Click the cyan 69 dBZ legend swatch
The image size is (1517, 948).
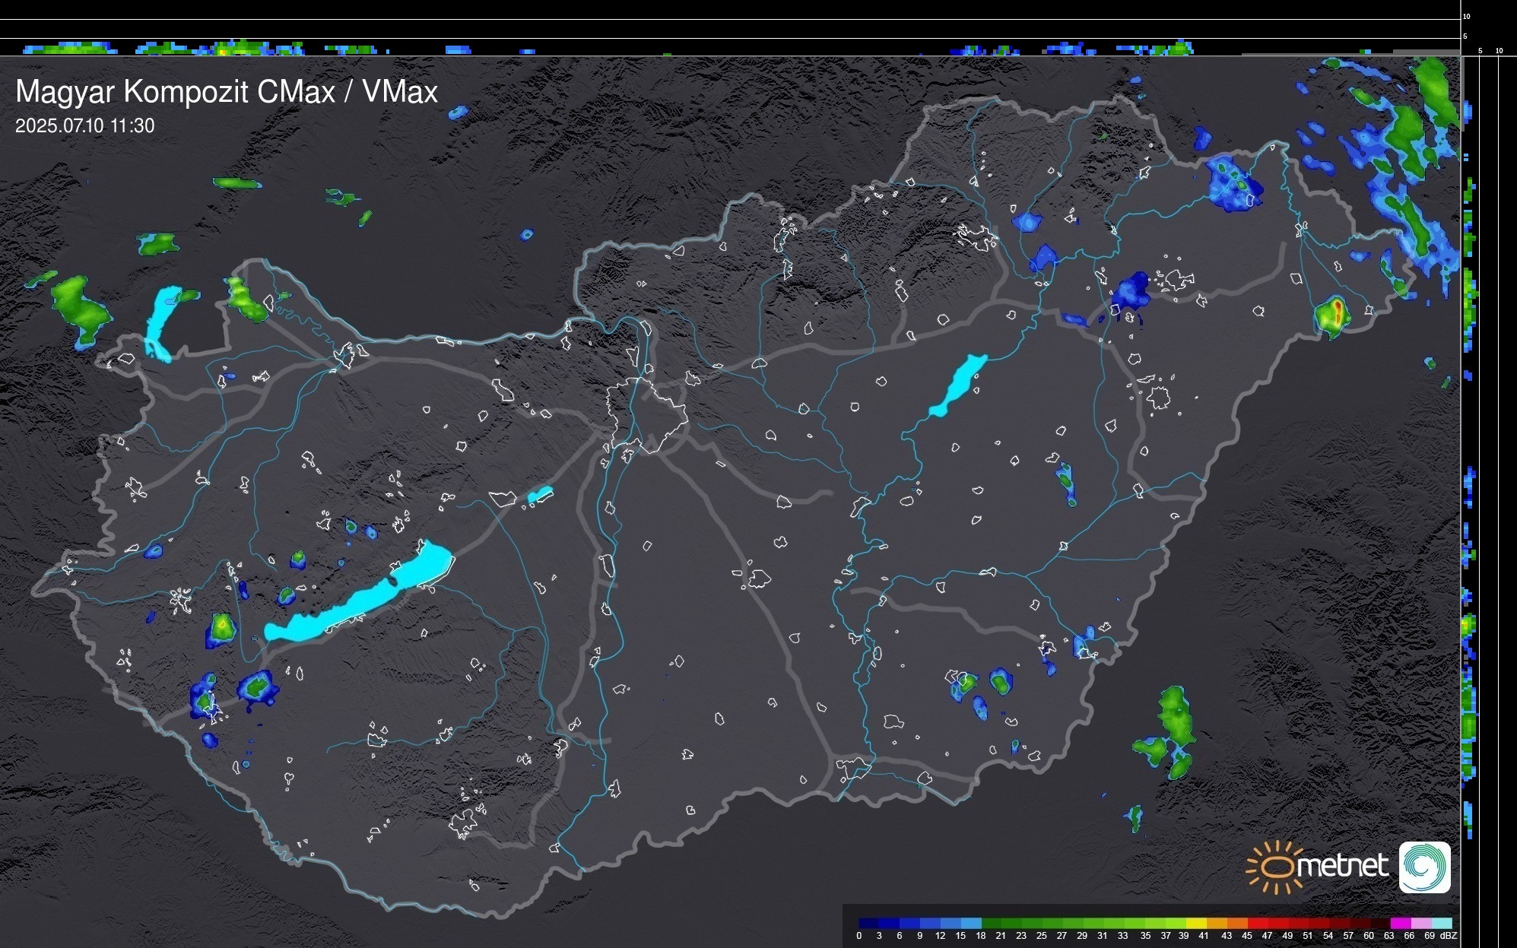1441,923
